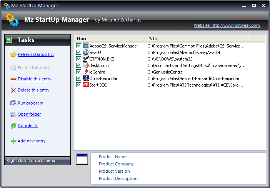Click the Product Company label
Screen dimensions: 270x188
click(117, 164)
